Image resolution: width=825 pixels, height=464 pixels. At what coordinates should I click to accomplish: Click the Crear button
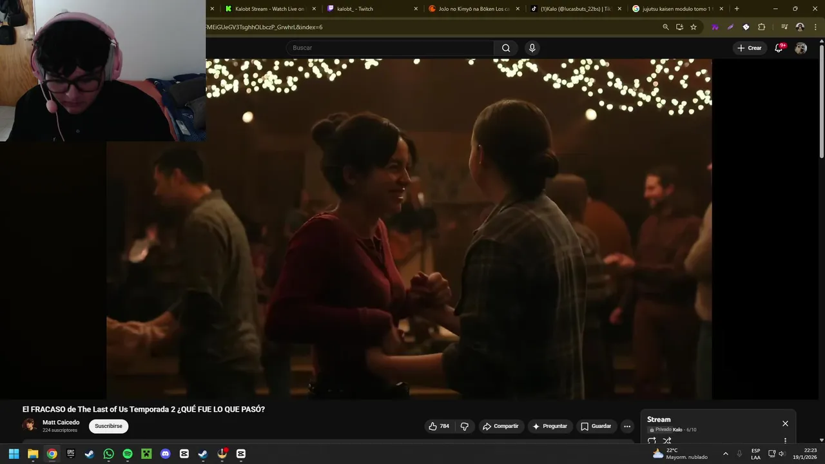tap(750, 48)
